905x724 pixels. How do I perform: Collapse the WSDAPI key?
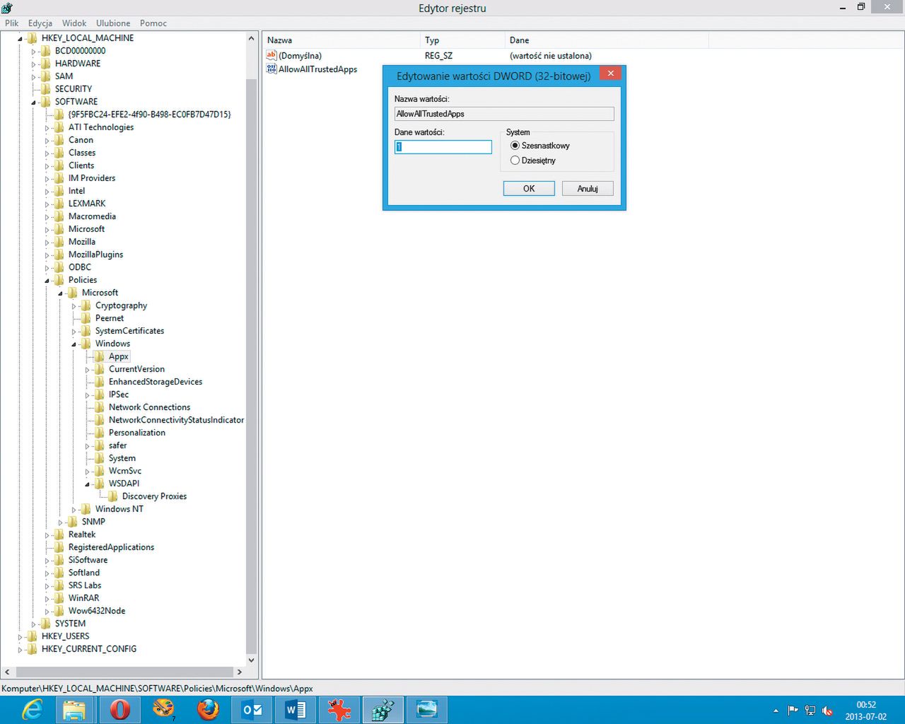(87, 484)
